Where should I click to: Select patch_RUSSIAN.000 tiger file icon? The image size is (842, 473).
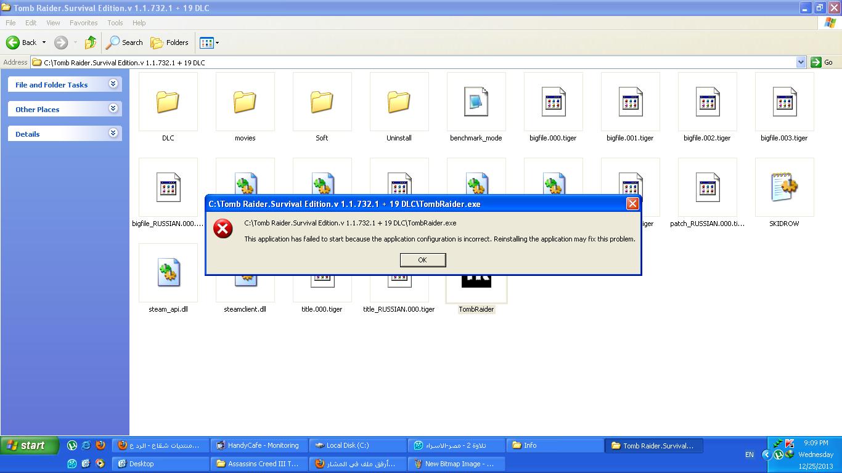tap(708, 187)
